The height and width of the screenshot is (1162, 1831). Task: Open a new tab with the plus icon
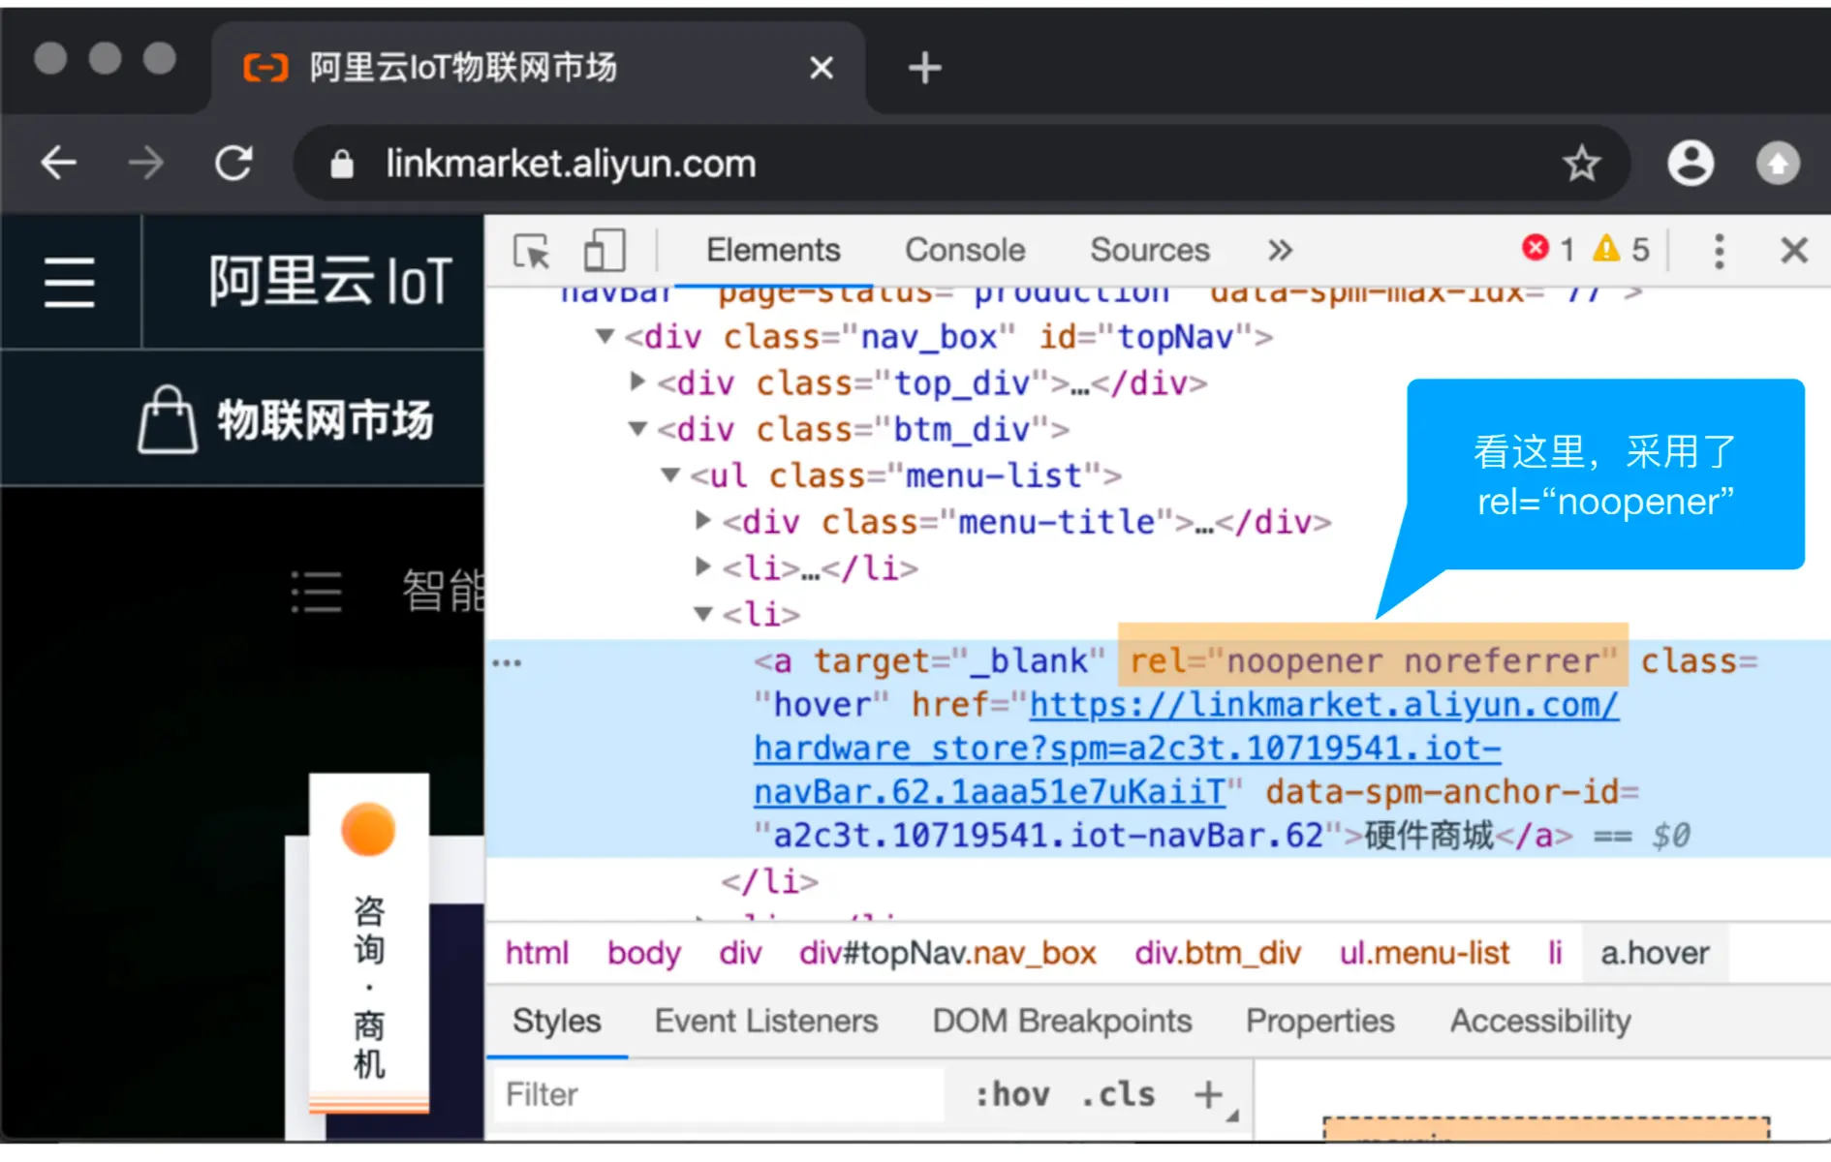pyautogui.click(x=924, y=68)
